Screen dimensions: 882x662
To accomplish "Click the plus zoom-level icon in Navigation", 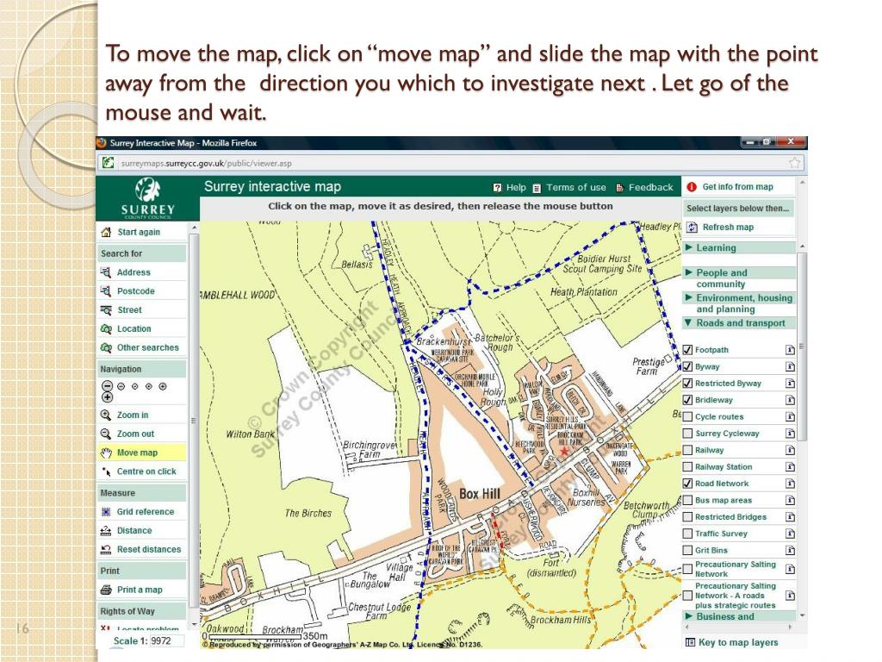I will click(x=108, y=397).
